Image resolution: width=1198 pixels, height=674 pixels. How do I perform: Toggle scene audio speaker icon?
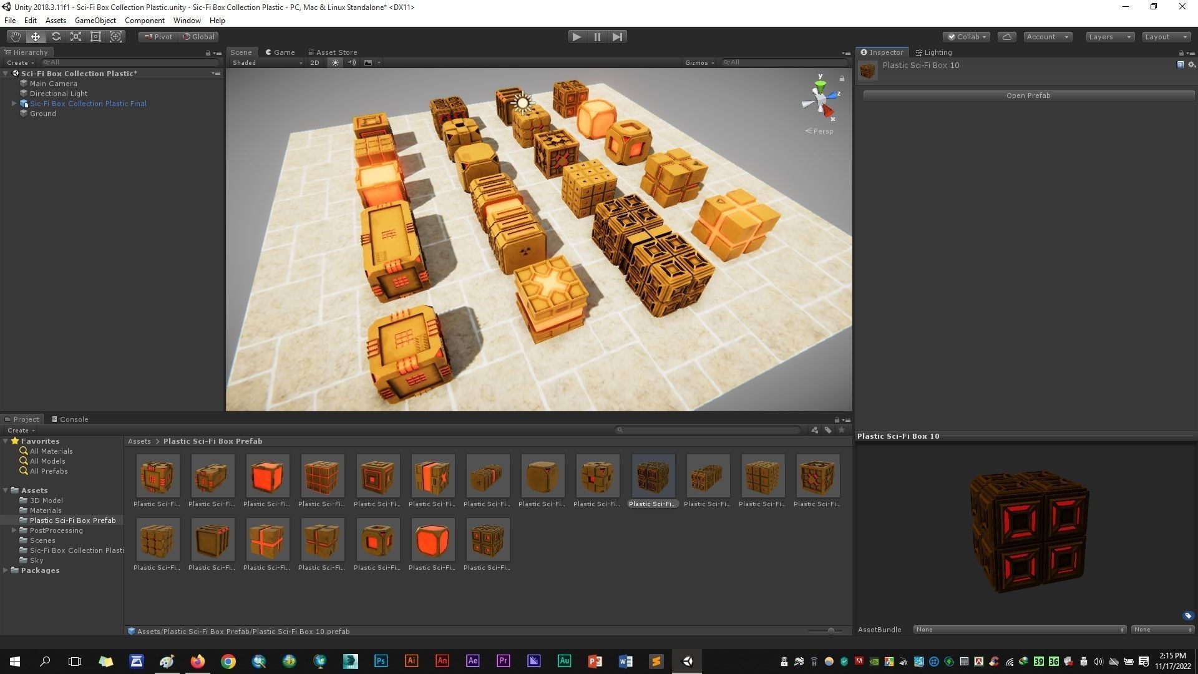351,62
